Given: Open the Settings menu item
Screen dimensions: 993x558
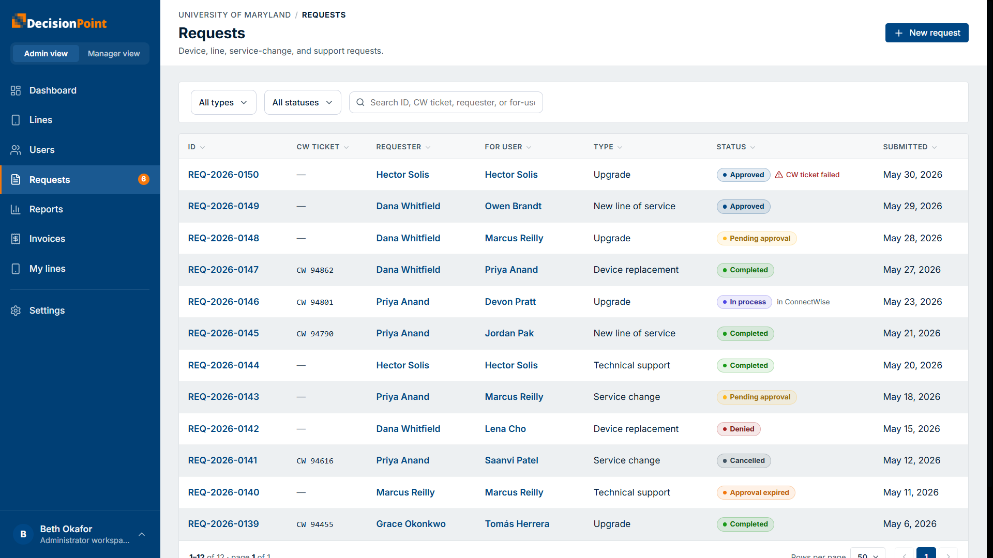Looking at the screenshot, I should (80, 311).
